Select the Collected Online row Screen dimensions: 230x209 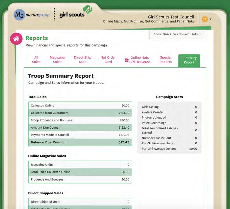[x=80, y=106]
